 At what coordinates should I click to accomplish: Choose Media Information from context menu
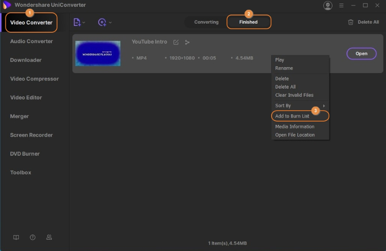(294, 127)
